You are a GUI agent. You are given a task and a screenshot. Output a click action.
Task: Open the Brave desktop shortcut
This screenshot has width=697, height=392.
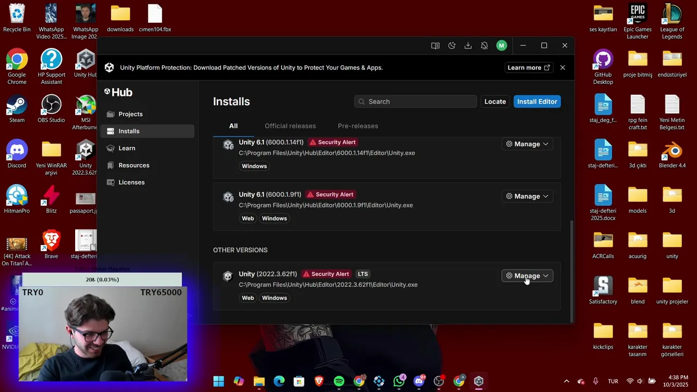[51, 244]
